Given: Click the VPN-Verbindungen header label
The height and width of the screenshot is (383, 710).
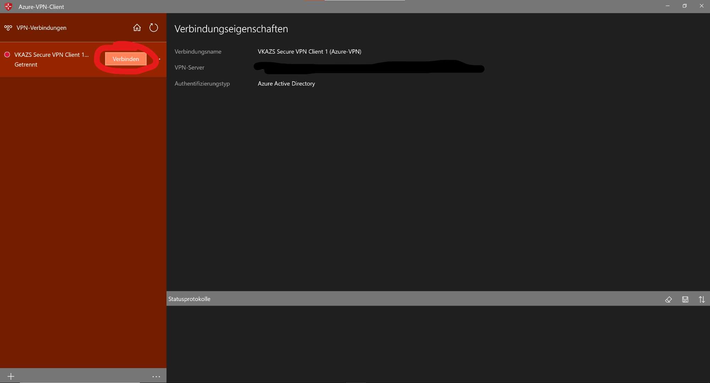Looking at the screenshot, I should 42,28.
